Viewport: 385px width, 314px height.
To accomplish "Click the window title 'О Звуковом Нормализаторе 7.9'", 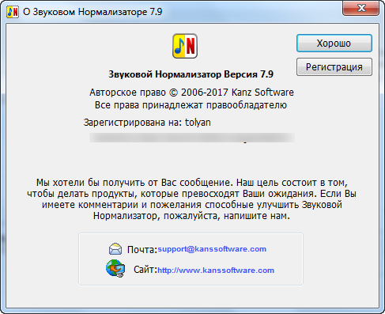I will 92,12.
